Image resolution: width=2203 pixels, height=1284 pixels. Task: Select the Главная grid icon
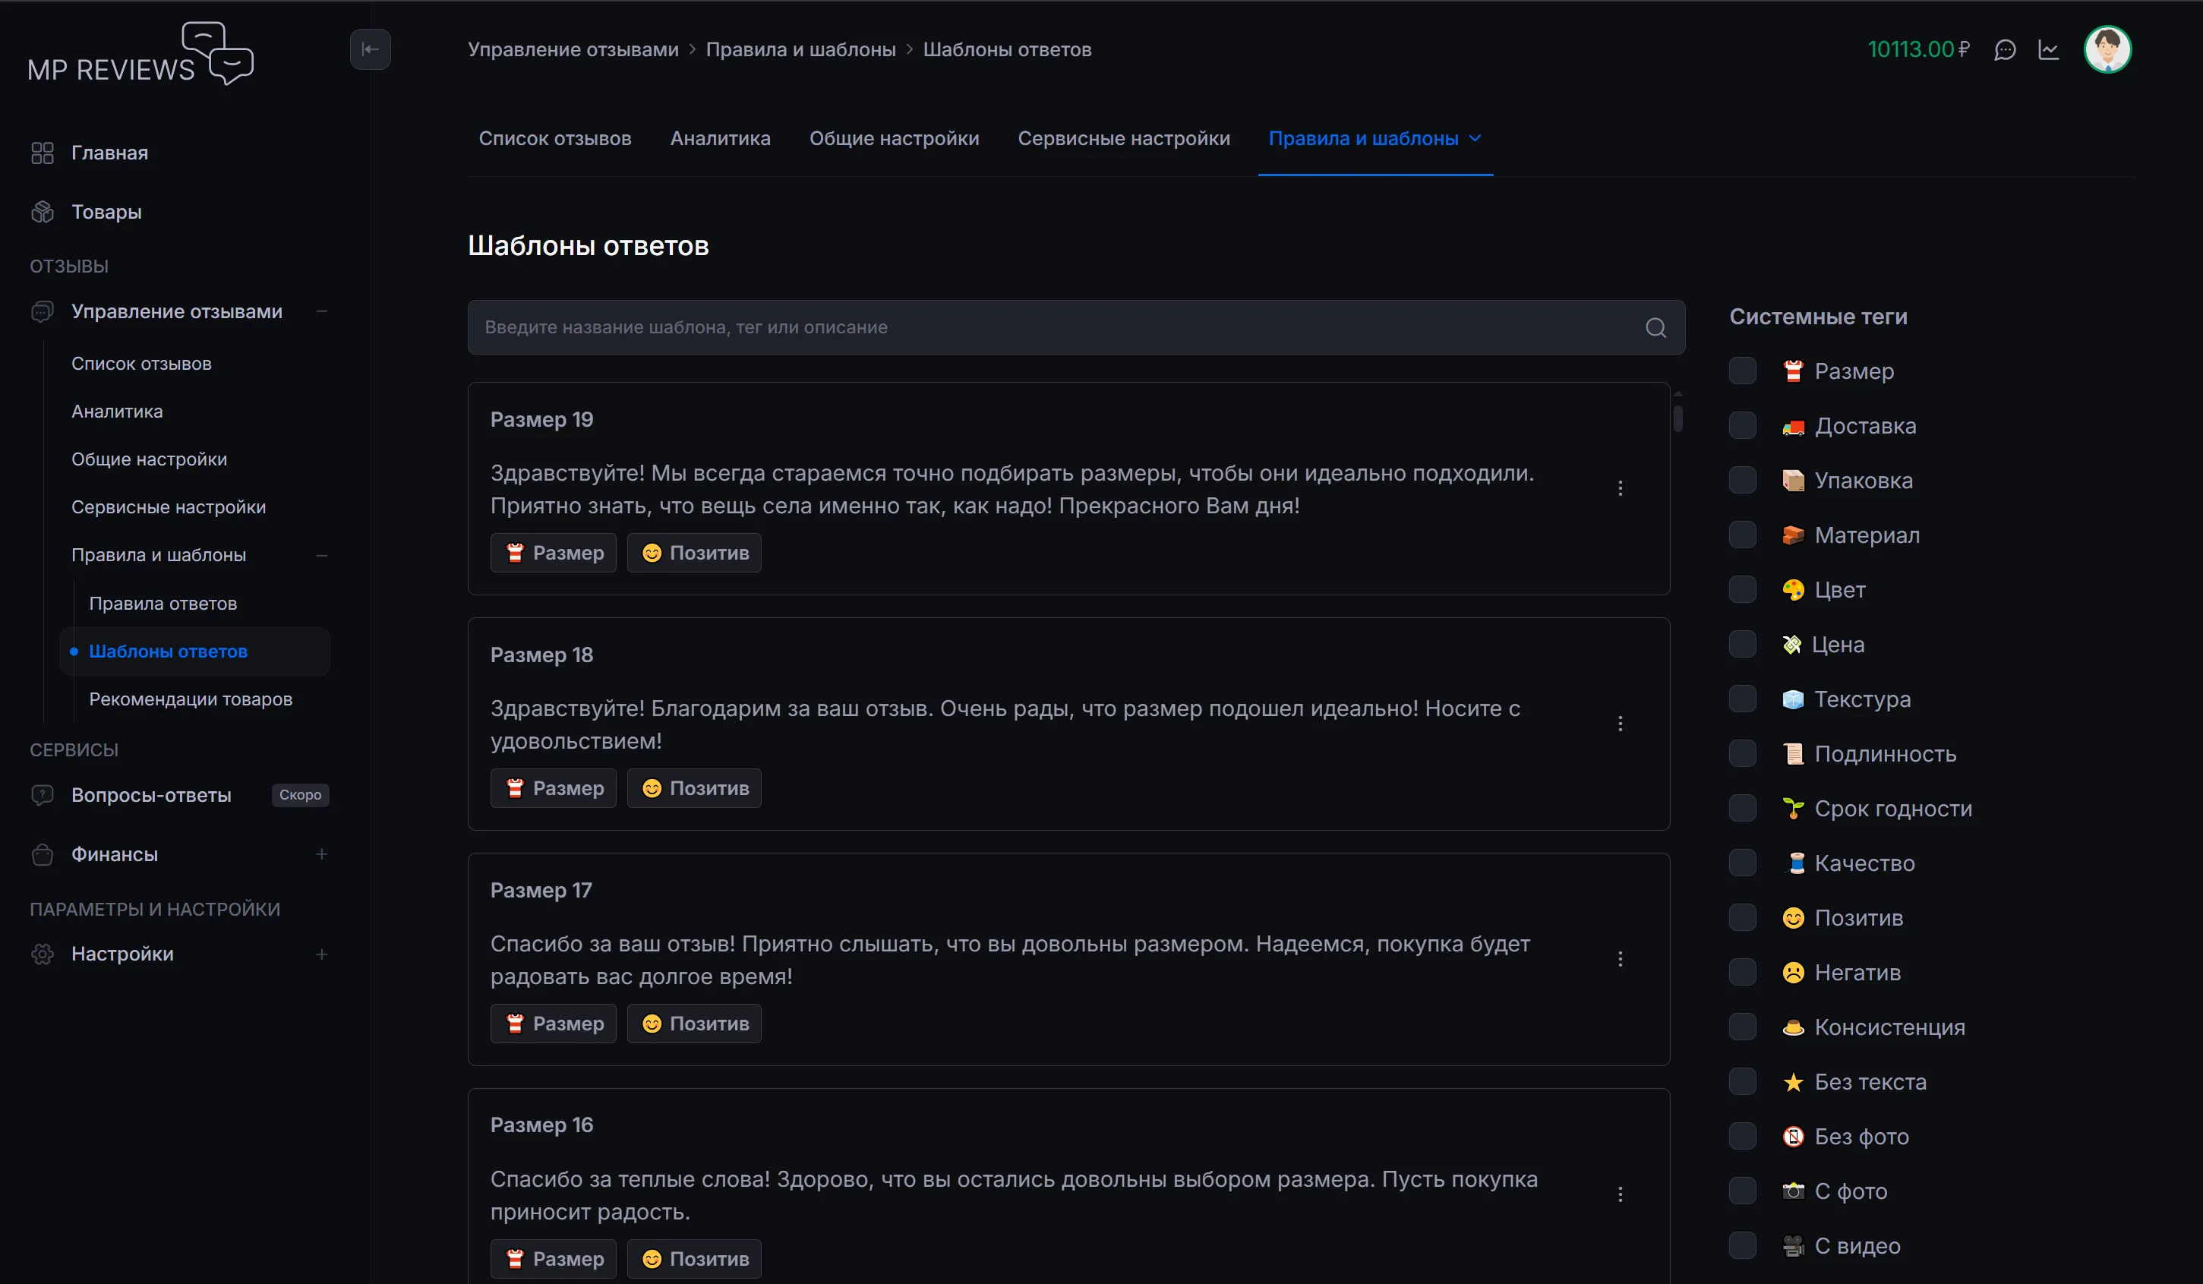click(41, 152)
